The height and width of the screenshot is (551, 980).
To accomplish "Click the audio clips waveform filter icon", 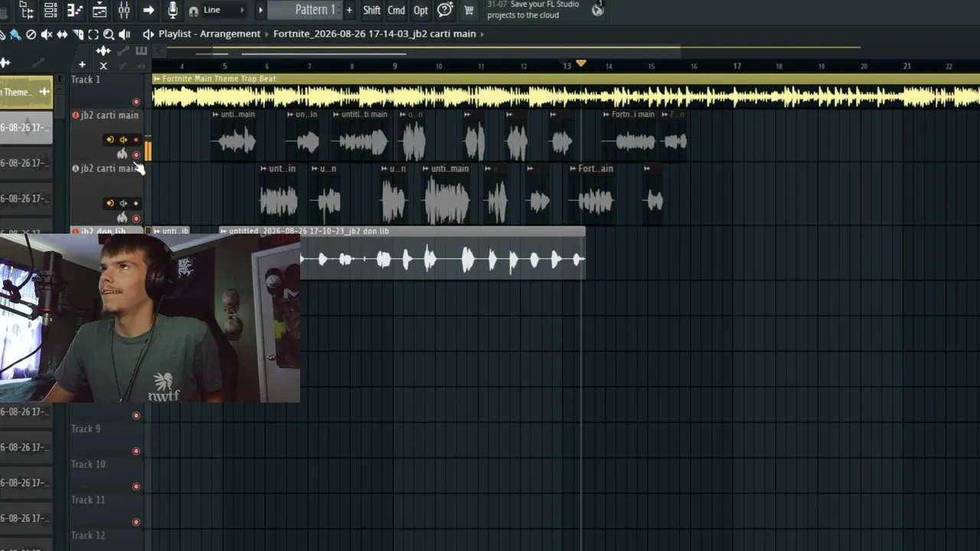I will 103,51.
